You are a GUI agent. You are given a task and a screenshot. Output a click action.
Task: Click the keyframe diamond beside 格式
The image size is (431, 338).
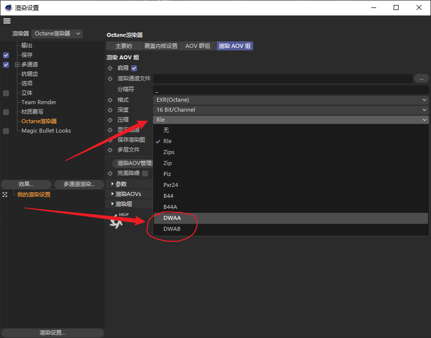click(x=110, y=100)
